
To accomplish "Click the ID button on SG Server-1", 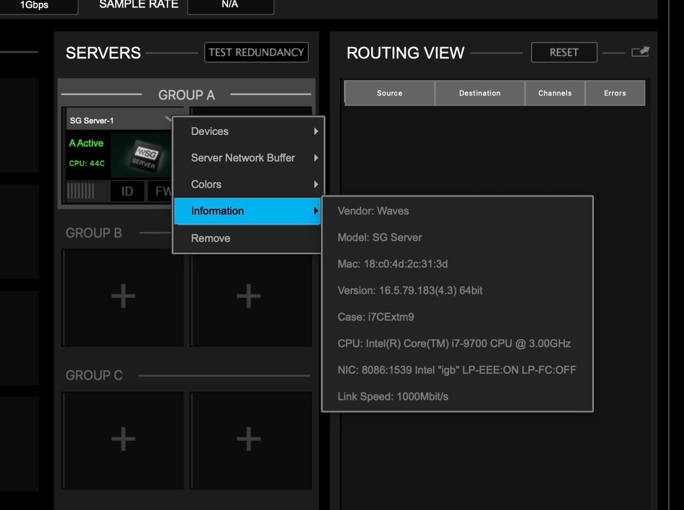I will (127, 191).
